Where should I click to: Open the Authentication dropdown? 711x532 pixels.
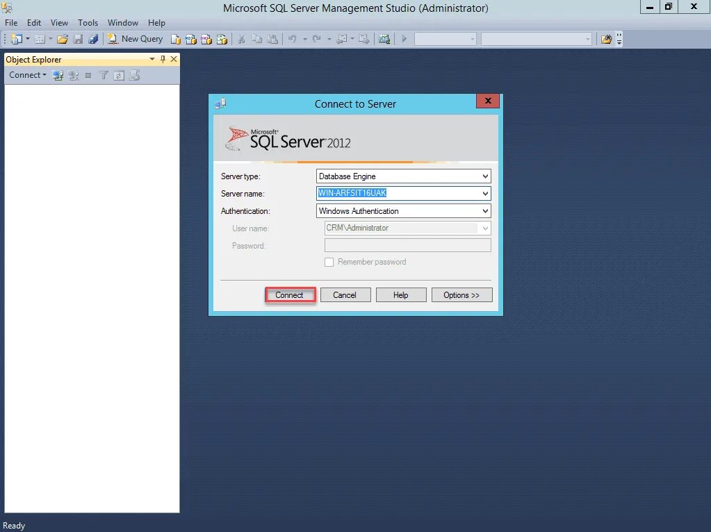[485, 210]
